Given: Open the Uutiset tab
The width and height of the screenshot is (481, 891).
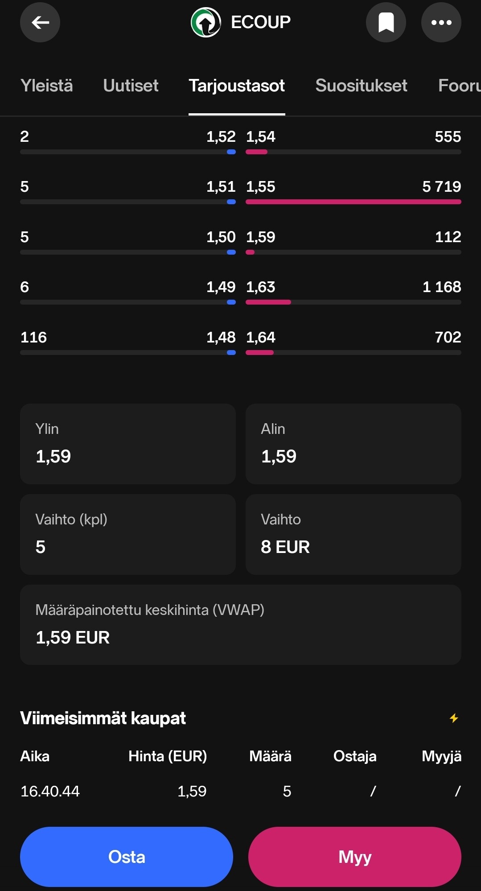Looking at the screenshot, I should click(x=131, y=86).
